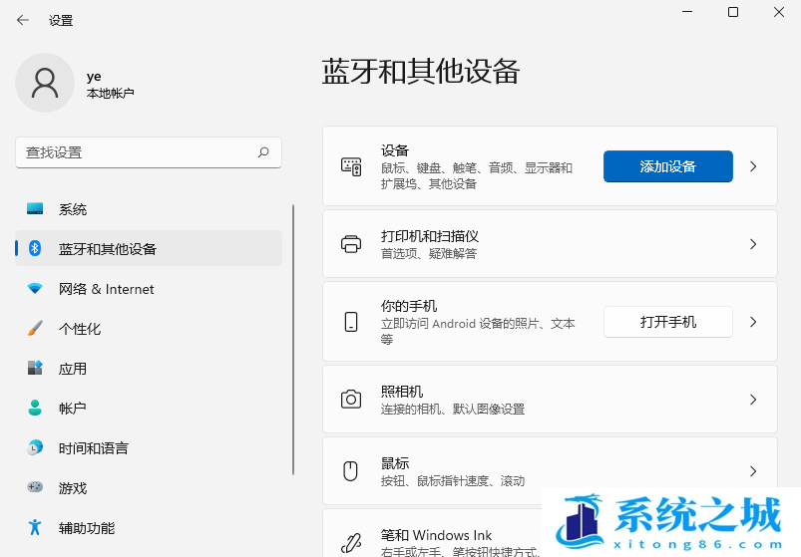
Task: Click the user profile avatar icon
Action: pyautogui.click(x=45, y=83)
